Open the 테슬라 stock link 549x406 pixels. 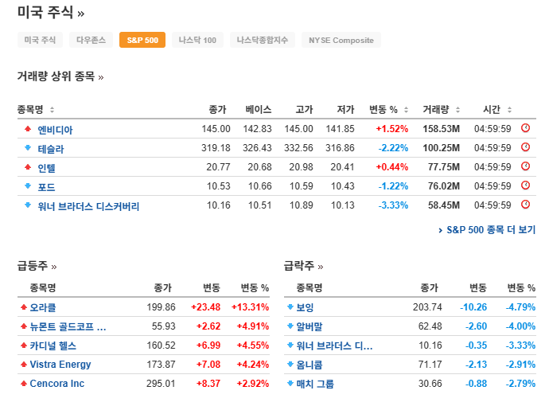[x=51, y=149]
